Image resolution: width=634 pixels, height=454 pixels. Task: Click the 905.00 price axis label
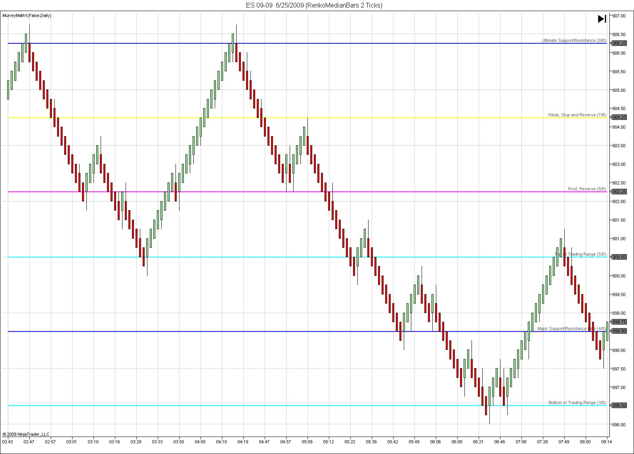(619, 90)
